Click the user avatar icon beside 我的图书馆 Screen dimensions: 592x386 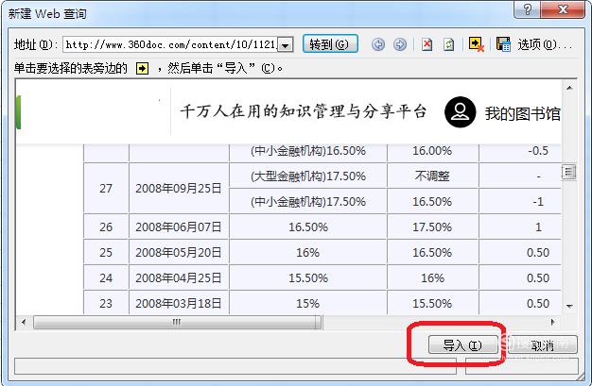pyautogui.click(x=461, y=112)
